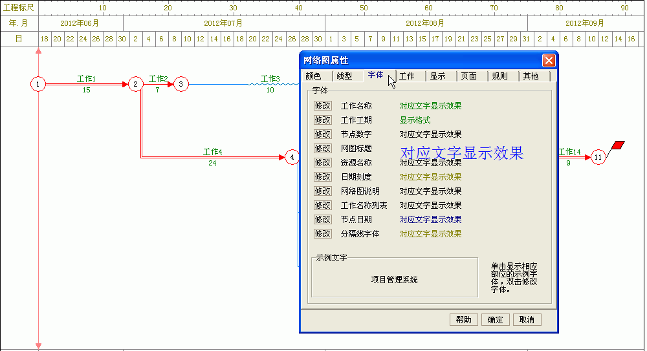Select the 资源名称 font label
The image size is (647, 351).
pos(356,163)
